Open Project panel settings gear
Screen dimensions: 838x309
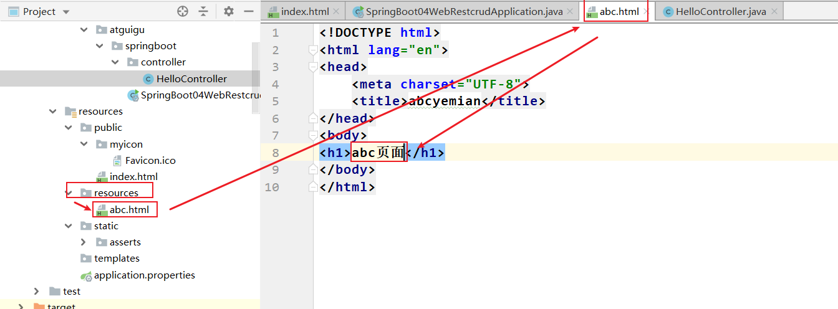pyautogui.click(x=229, y=11)
